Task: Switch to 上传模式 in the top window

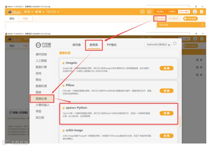Action: [172, 12]
